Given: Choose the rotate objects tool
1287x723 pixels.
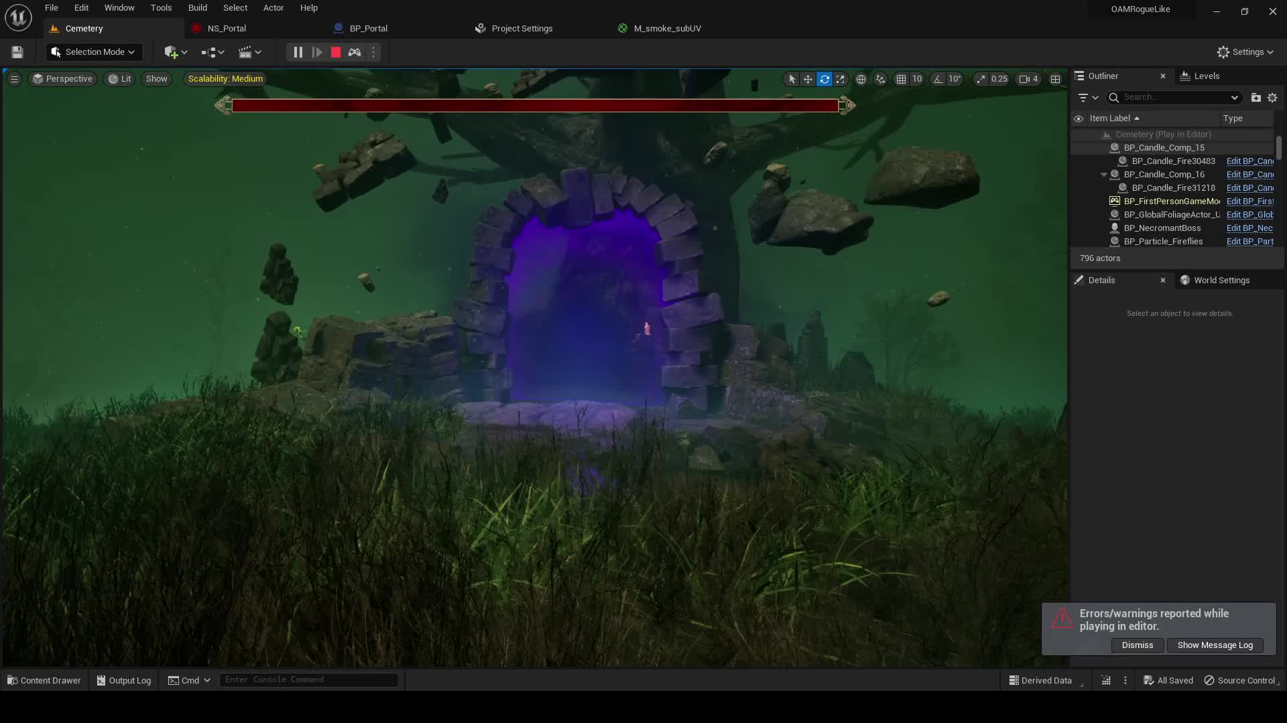Looking at the screenshot, I should point(824,79).
